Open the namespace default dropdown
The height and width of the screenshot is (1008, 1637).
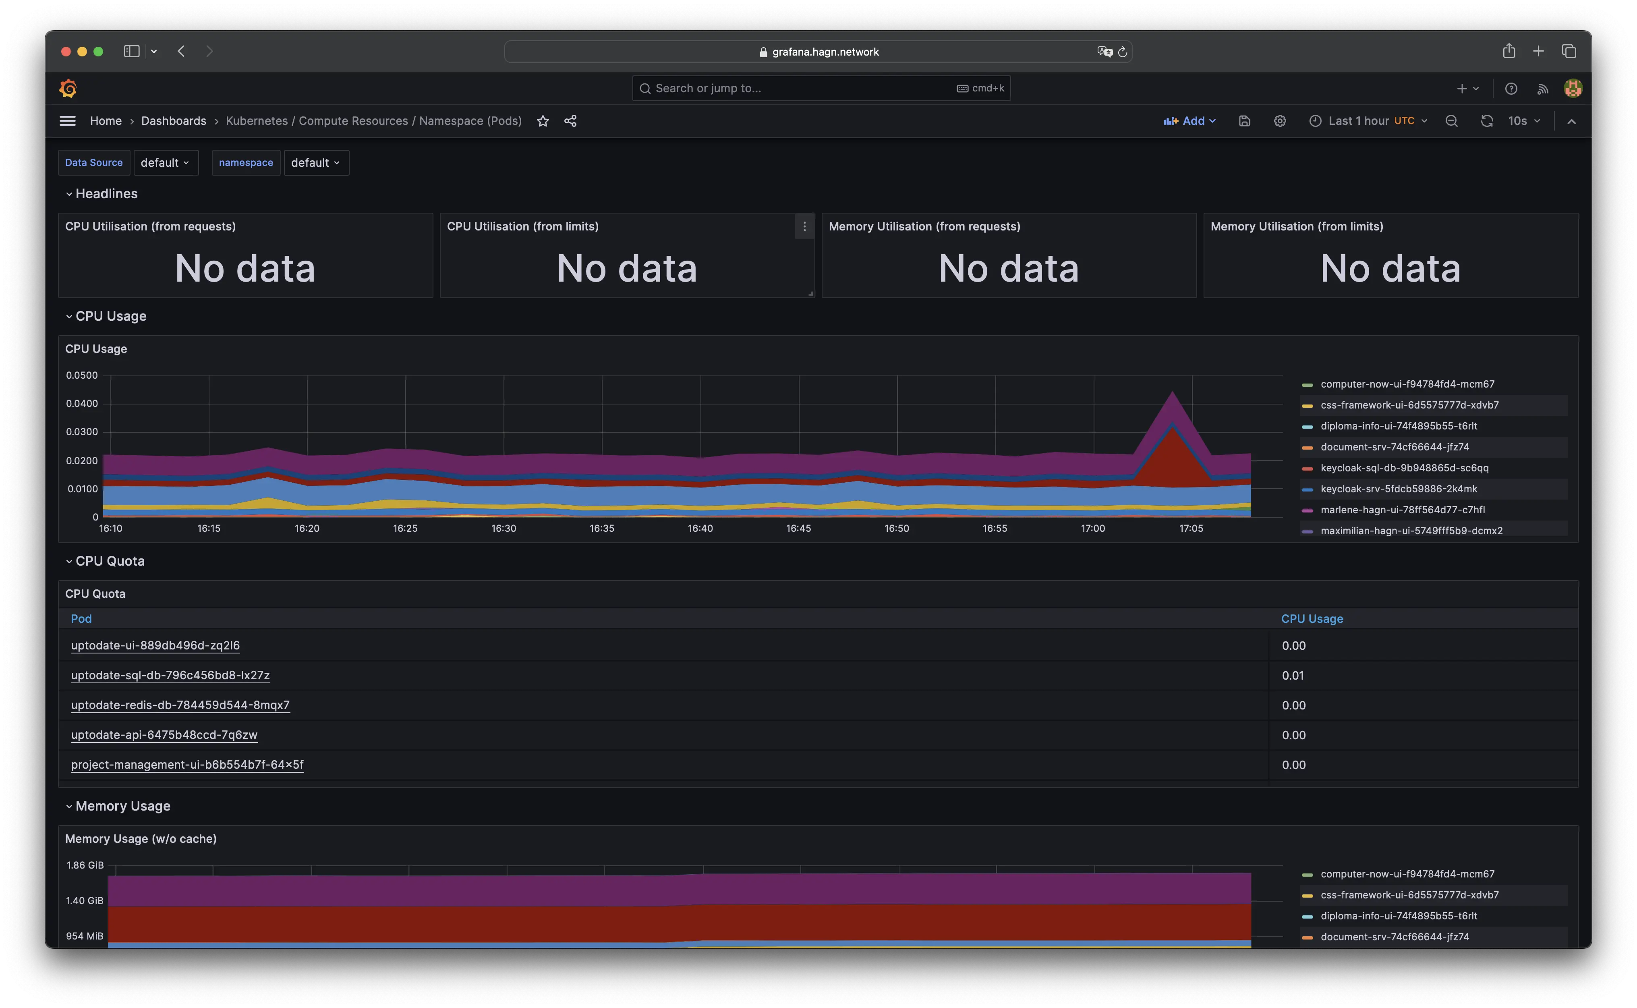point(316,163)
